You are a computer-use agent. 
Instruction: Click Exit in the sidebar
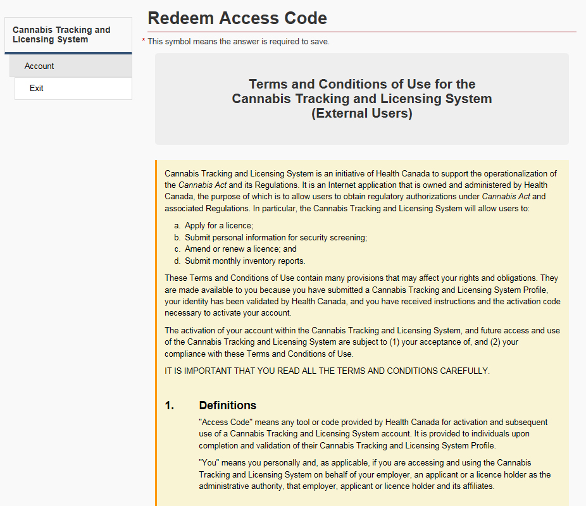click(x=37, y=89)
